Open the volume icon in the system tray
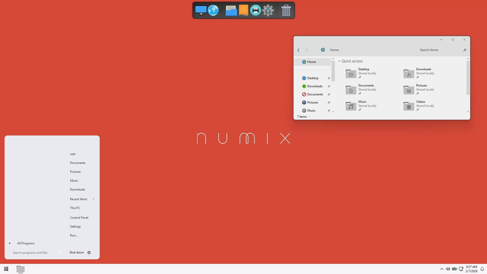Image resolution: width=487 pixels, height=274 pixels. (x=448, y=269)
